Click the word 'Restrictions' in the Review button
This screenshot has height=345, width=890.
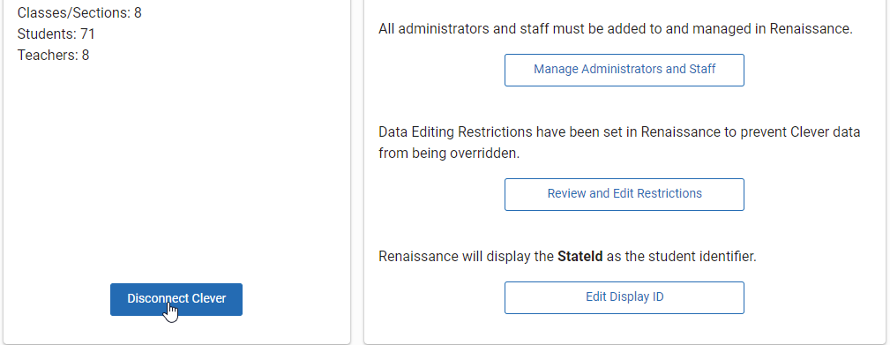click(669, 193)
